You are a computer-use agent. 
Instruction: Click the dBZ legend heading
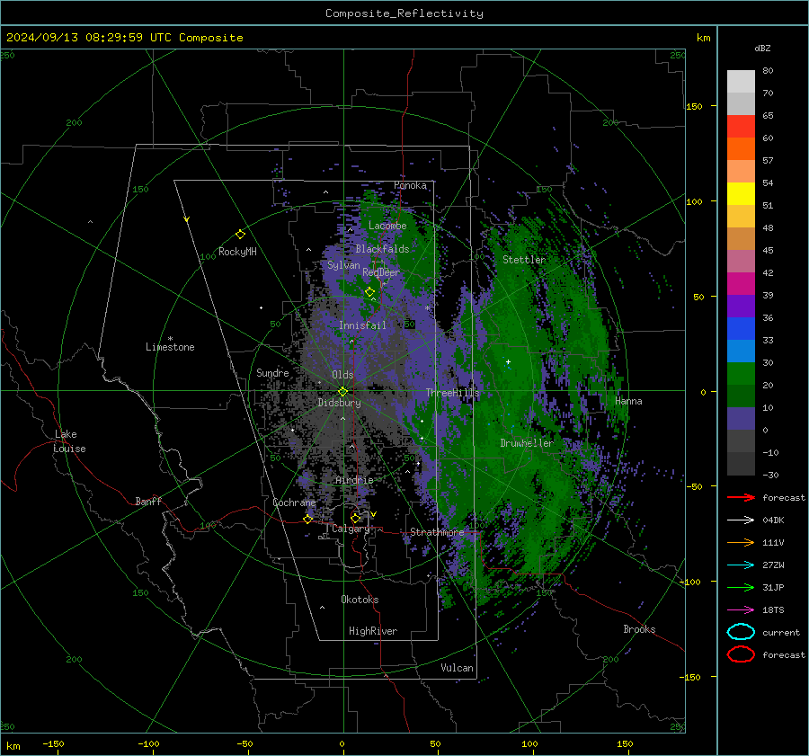762,48
